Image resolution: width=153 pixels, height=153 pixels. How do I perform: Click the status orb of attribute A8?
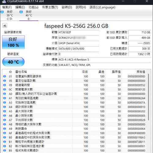click(x=5, y=124)
